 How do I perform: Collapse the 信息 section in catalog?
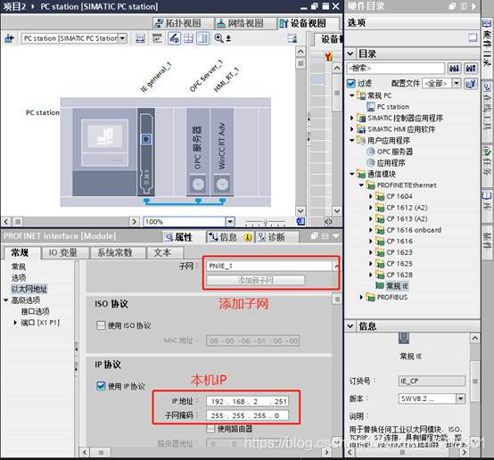pos(350,325)
